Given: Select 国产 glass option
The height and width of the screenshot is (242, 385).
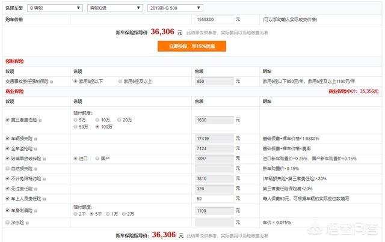Looking at the screenshot, I should tap(97, 159).
